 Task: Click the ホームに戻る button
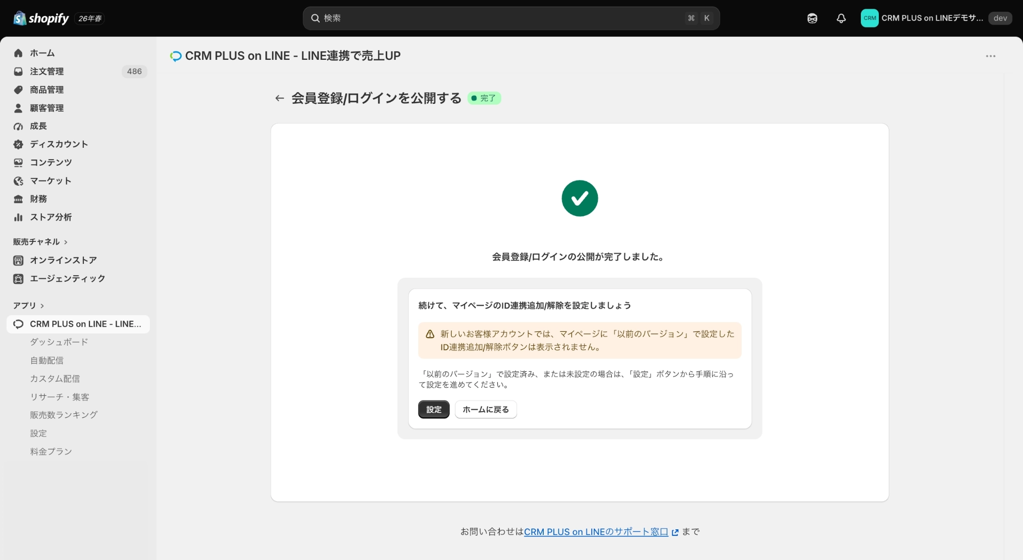point(486,410)
